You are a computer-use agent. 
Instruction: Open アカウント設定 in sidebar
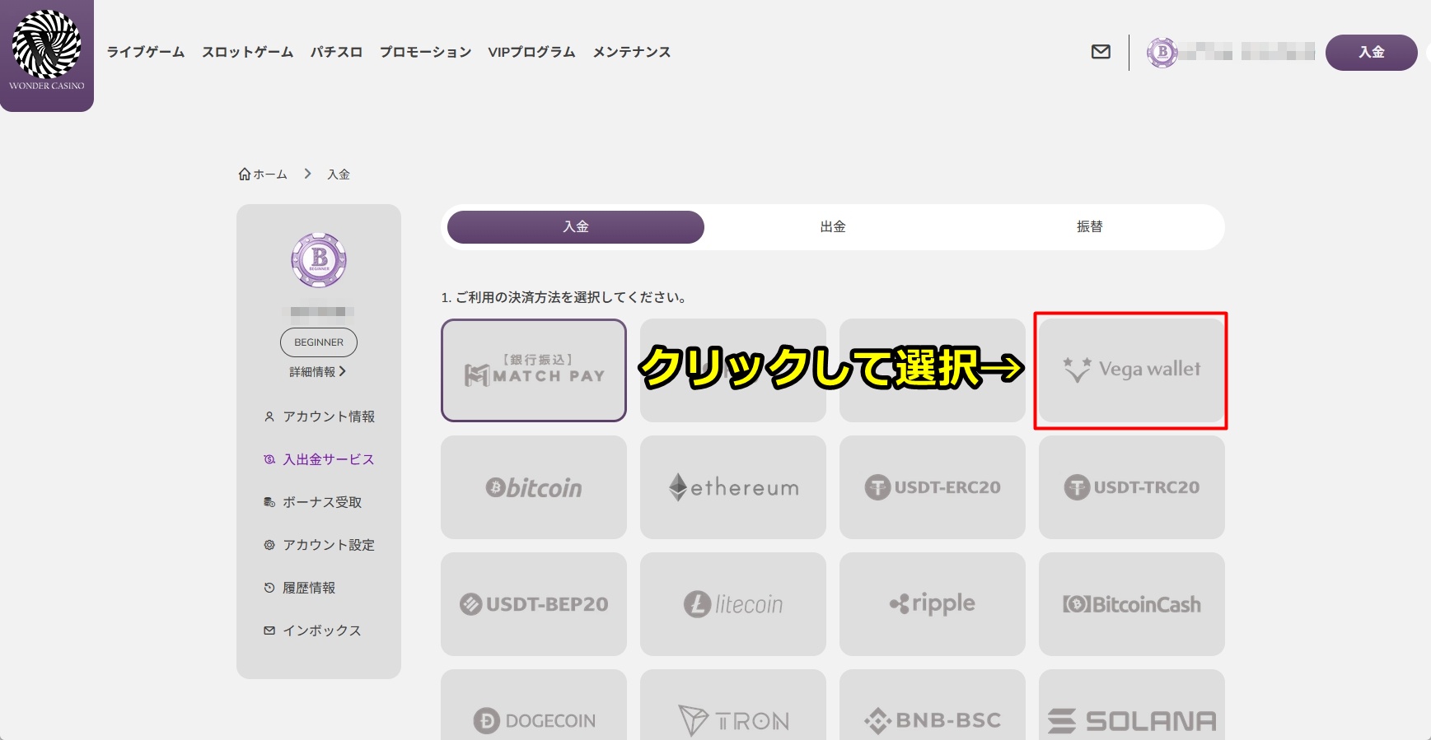point(319,545)
